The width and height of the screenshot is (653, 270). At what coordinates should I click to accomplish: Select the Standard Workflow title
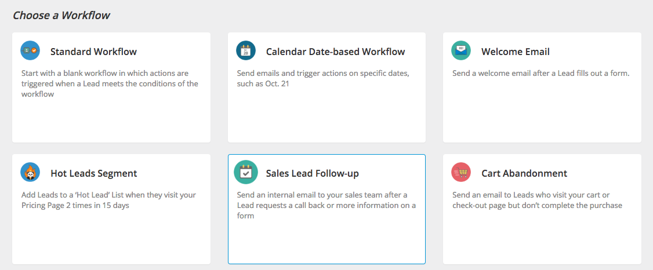(93, 52)
